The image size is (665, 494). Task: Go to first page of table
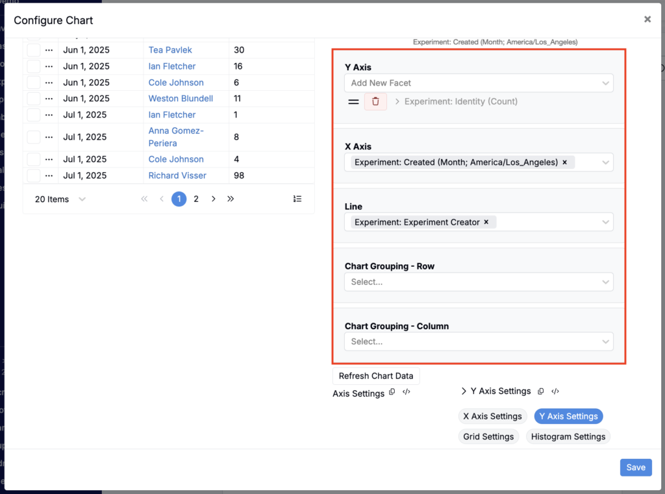click(144, 199)
